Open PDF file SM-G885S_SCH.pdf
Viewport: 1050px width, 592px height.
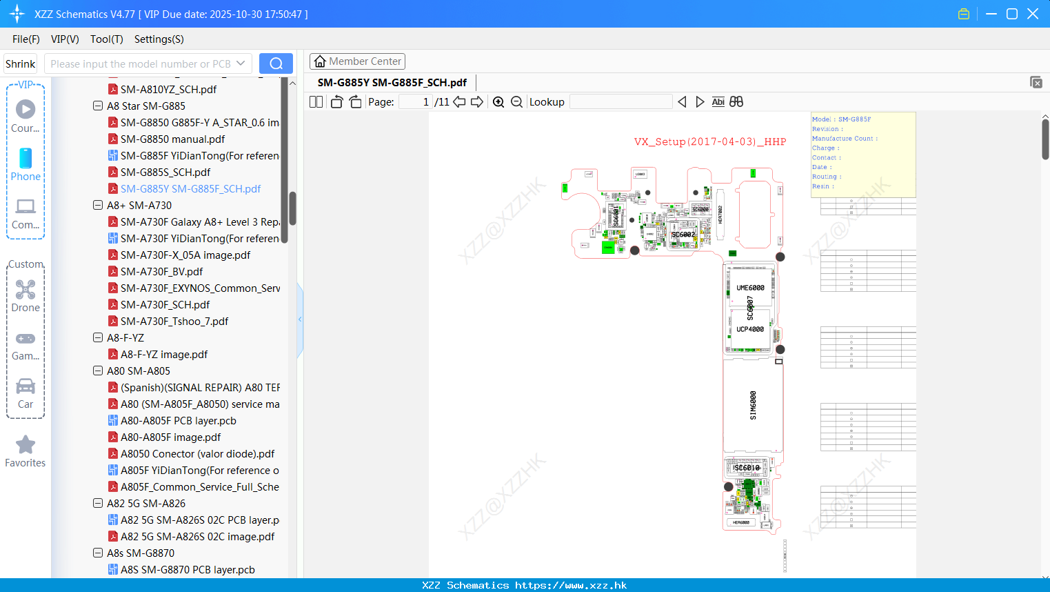pos(165,172)
